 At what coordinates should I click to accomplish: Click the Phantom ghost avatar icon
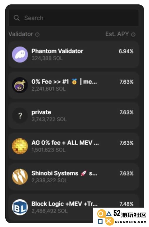pos(20,55)
